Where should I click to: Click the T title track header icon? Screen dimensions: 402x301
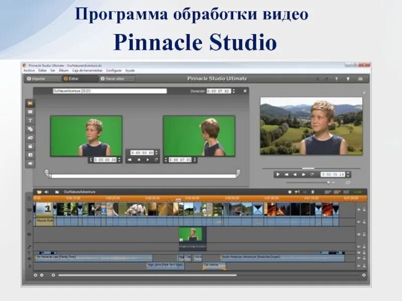30,253
